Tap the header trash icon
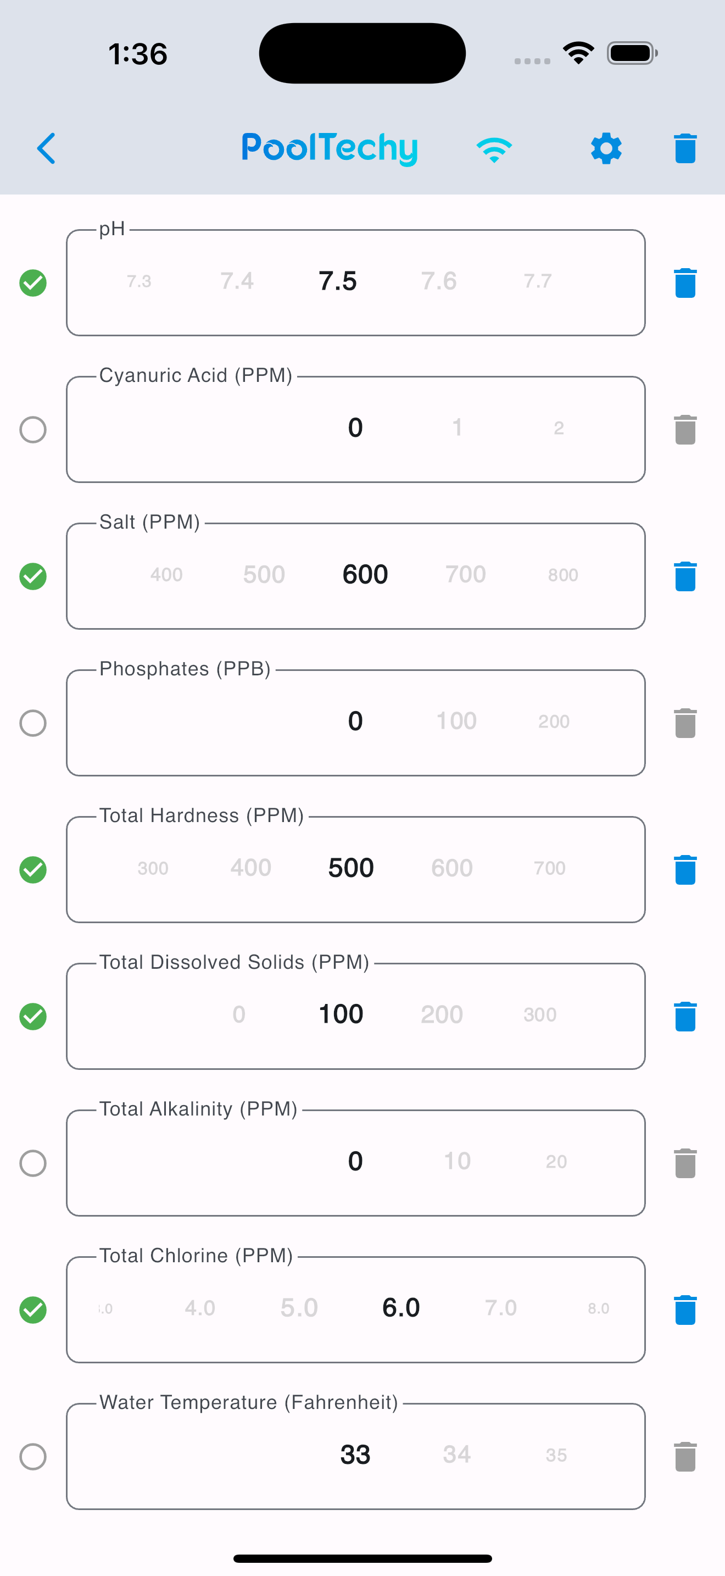This screenshot has height=1576, width=725. [x=685, y=148]
